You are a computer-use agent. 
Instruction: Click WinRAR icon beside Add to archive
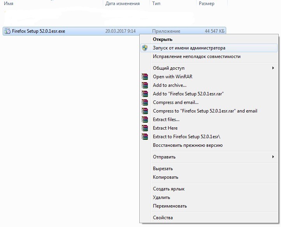click(145, 85)
